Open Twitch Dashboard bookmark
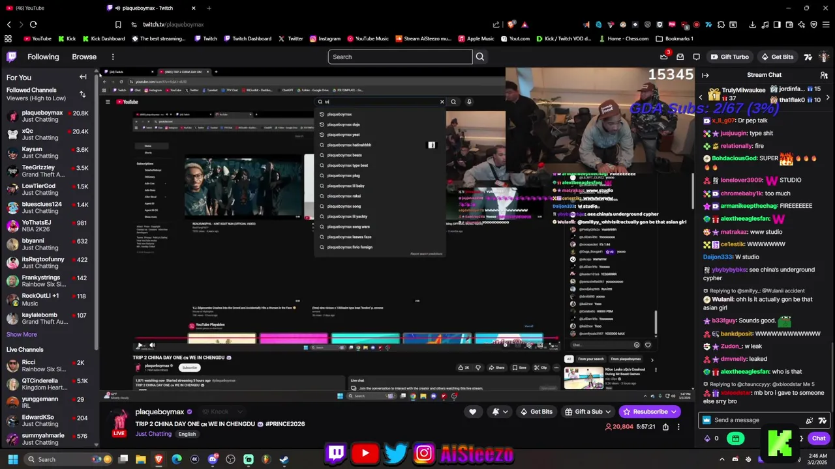The height and width of the screenshot is (469, 835). pos(247,38)
